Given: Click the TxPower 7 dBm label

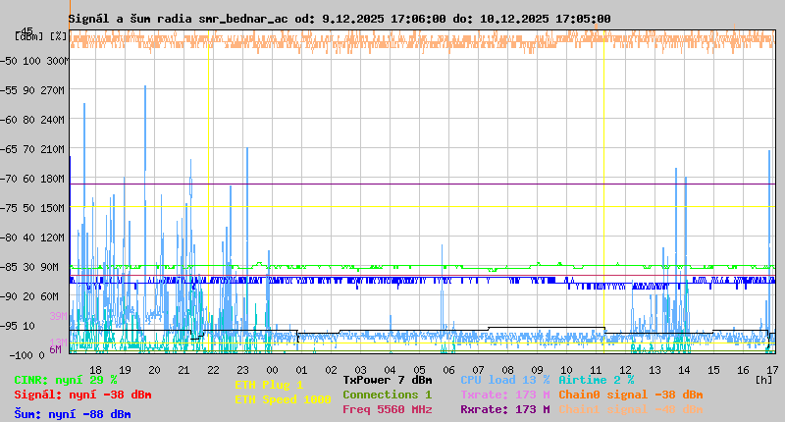Looking at the screenshot, I should pos(387,379).
